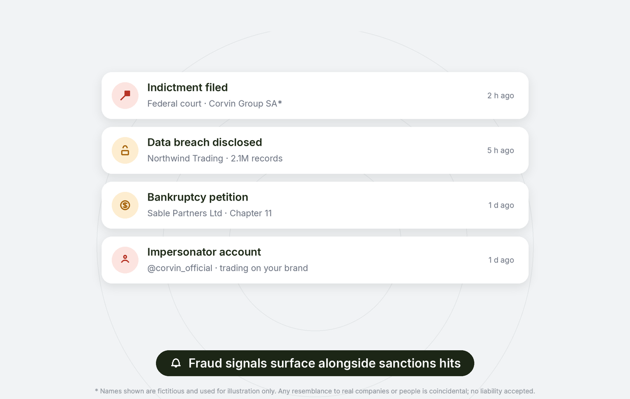Image resolution: width=630 pixels, height=399 pixels.
Task: Click the gavel icon beside Indictment filed
Action: (125, 95)
